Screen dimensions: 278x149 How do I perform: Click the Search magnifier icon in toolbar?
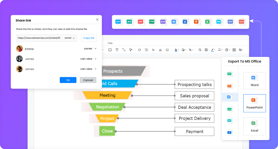pos(200,50)
